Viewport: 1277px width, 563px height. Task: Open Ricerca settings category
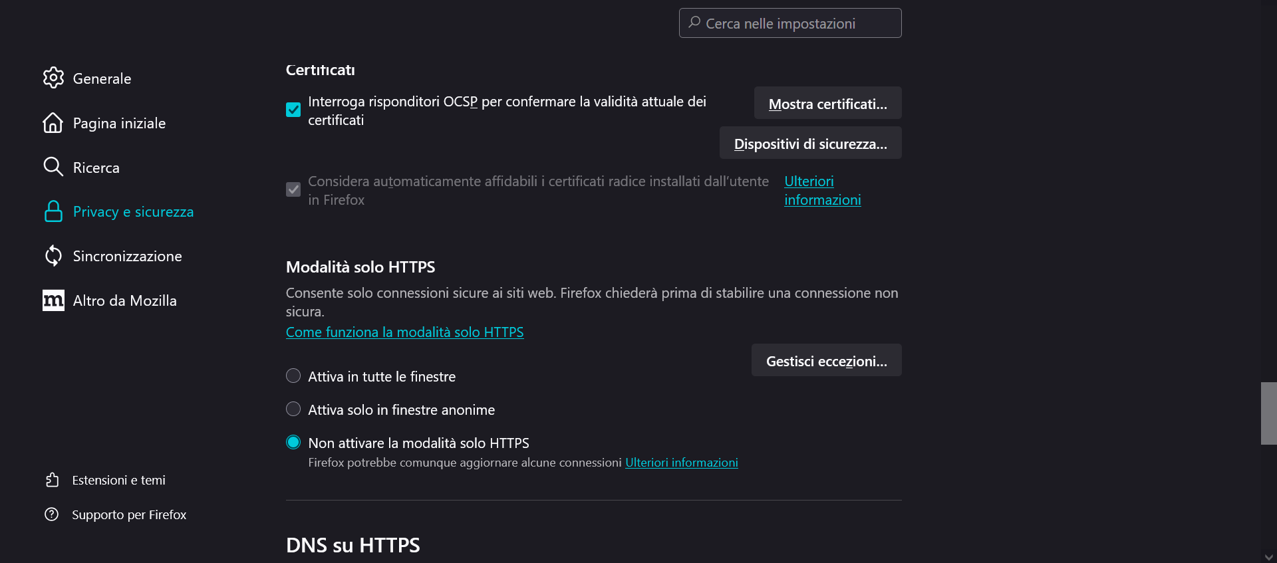point(96,168)
